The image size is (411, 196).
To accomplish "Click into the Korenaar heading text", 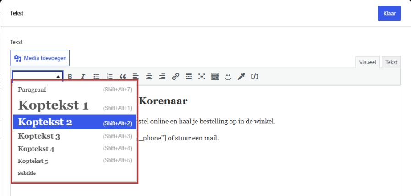I will click(x=163, y=101).
